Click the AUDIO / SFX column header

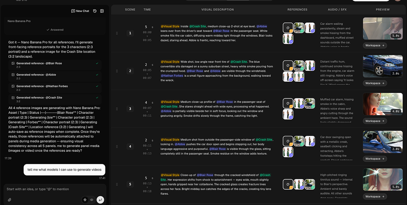(x=337, y=10)
